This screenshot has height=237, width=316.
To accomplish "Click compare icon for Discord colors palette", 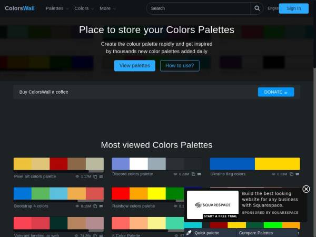I will click(x=199, y=174).
